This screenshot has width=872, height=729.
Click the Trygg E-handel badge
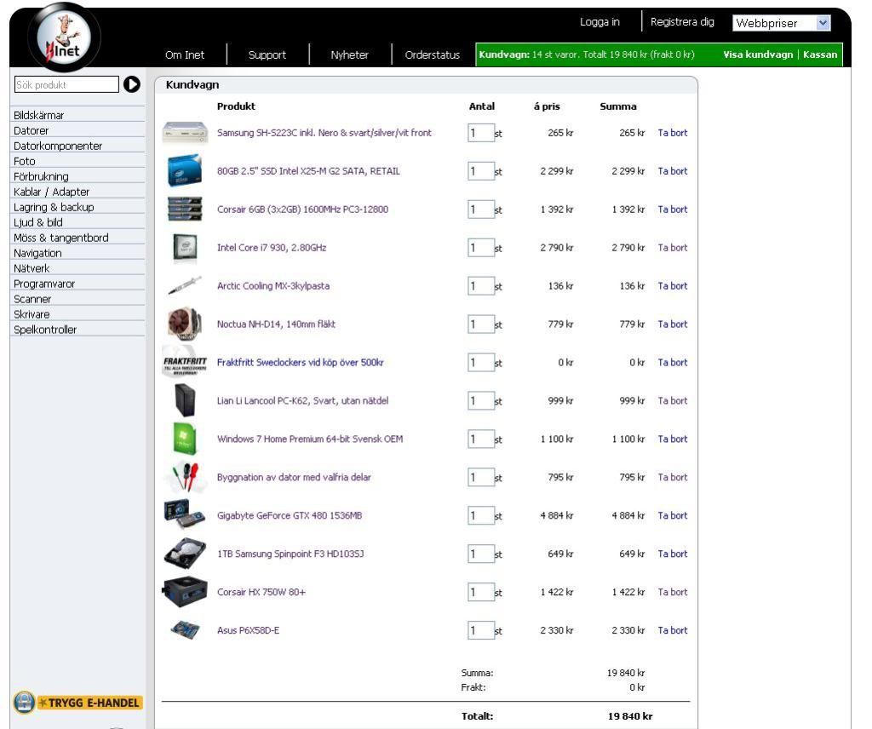[77, 703]
